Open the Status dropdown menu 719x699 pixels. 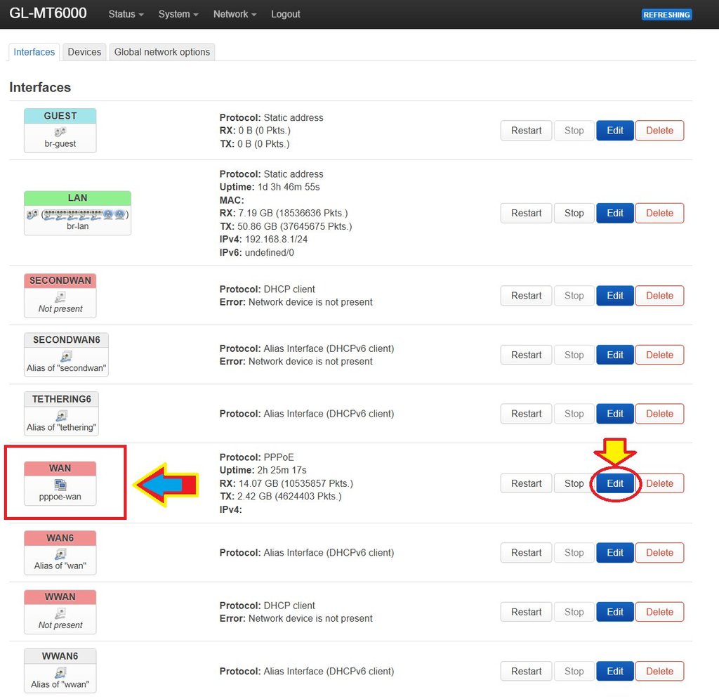[126, 14]
